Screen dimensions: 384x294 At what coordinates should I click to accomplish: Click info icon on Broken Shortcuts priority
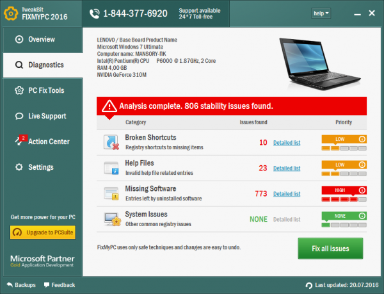362,139
